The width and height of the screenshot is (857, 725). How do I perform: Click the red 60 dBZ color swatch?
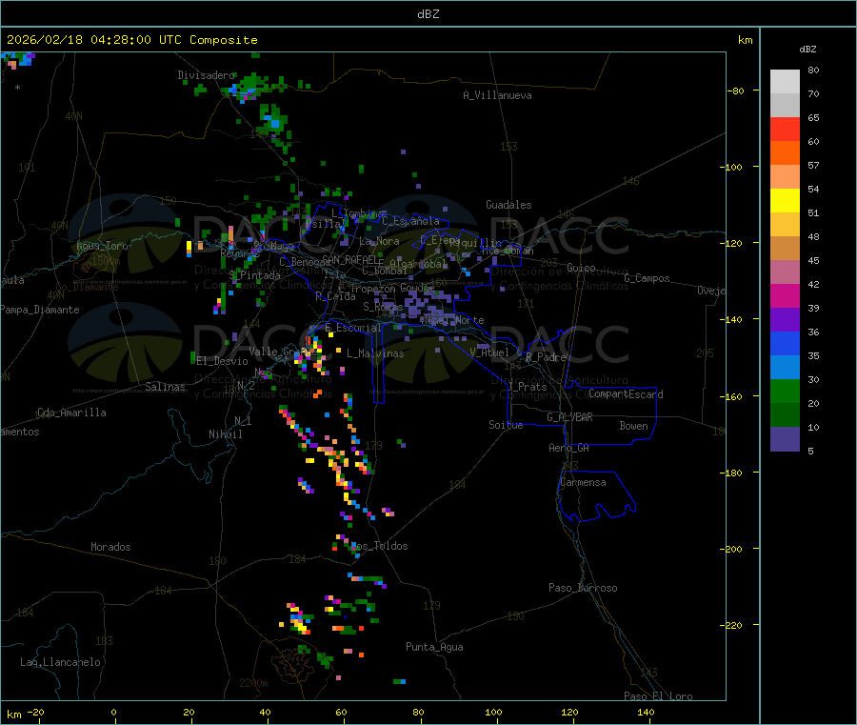tap(785, 129)
